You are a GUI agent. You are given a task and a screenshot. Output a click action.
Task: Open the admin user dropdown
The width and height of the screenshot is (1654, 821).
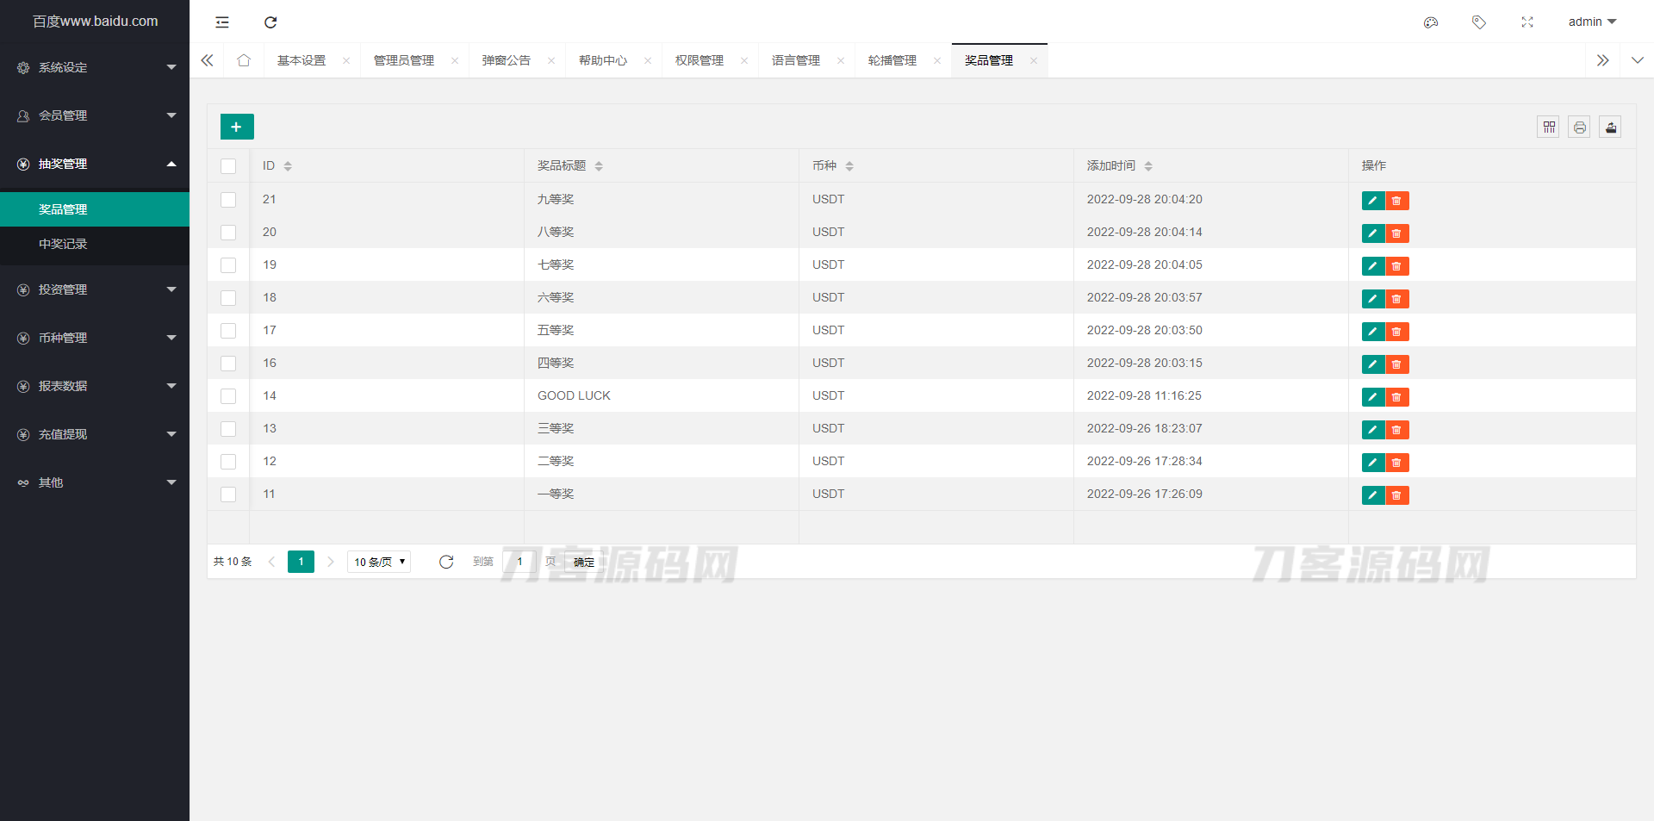pyautogui.click(x=1591, y=22)
